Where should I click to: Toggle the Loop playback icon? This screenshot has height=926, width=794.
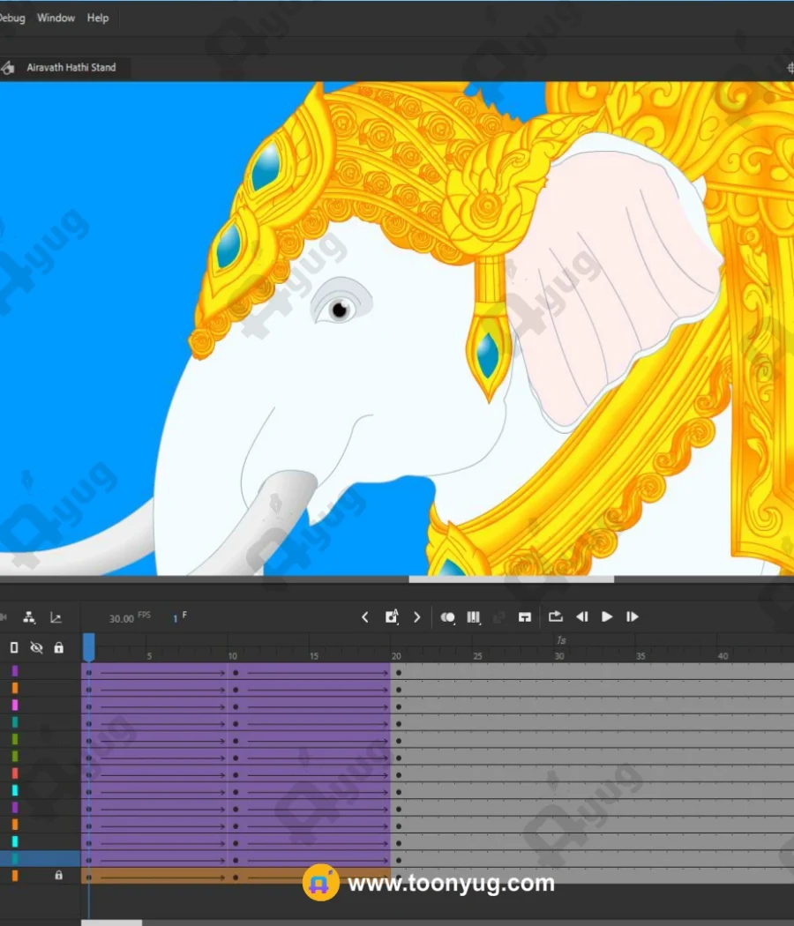pos(555,617)
